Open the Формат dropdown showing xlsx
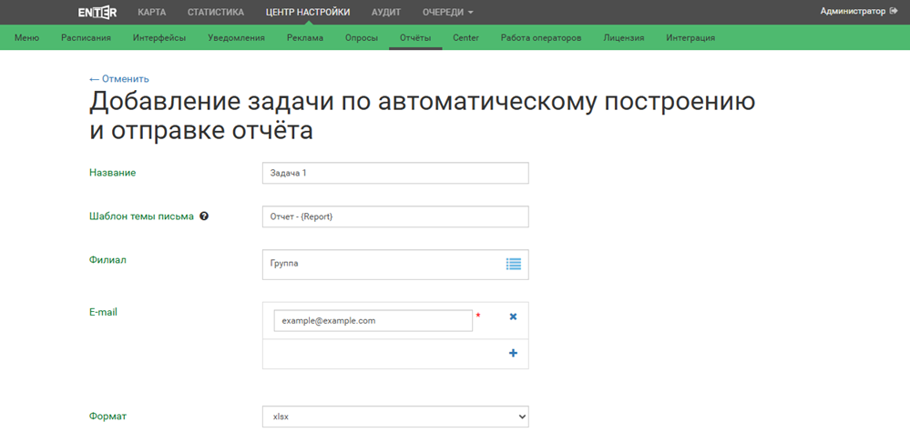This screenshot has width=910, height=442. click(x=394, y=417)
